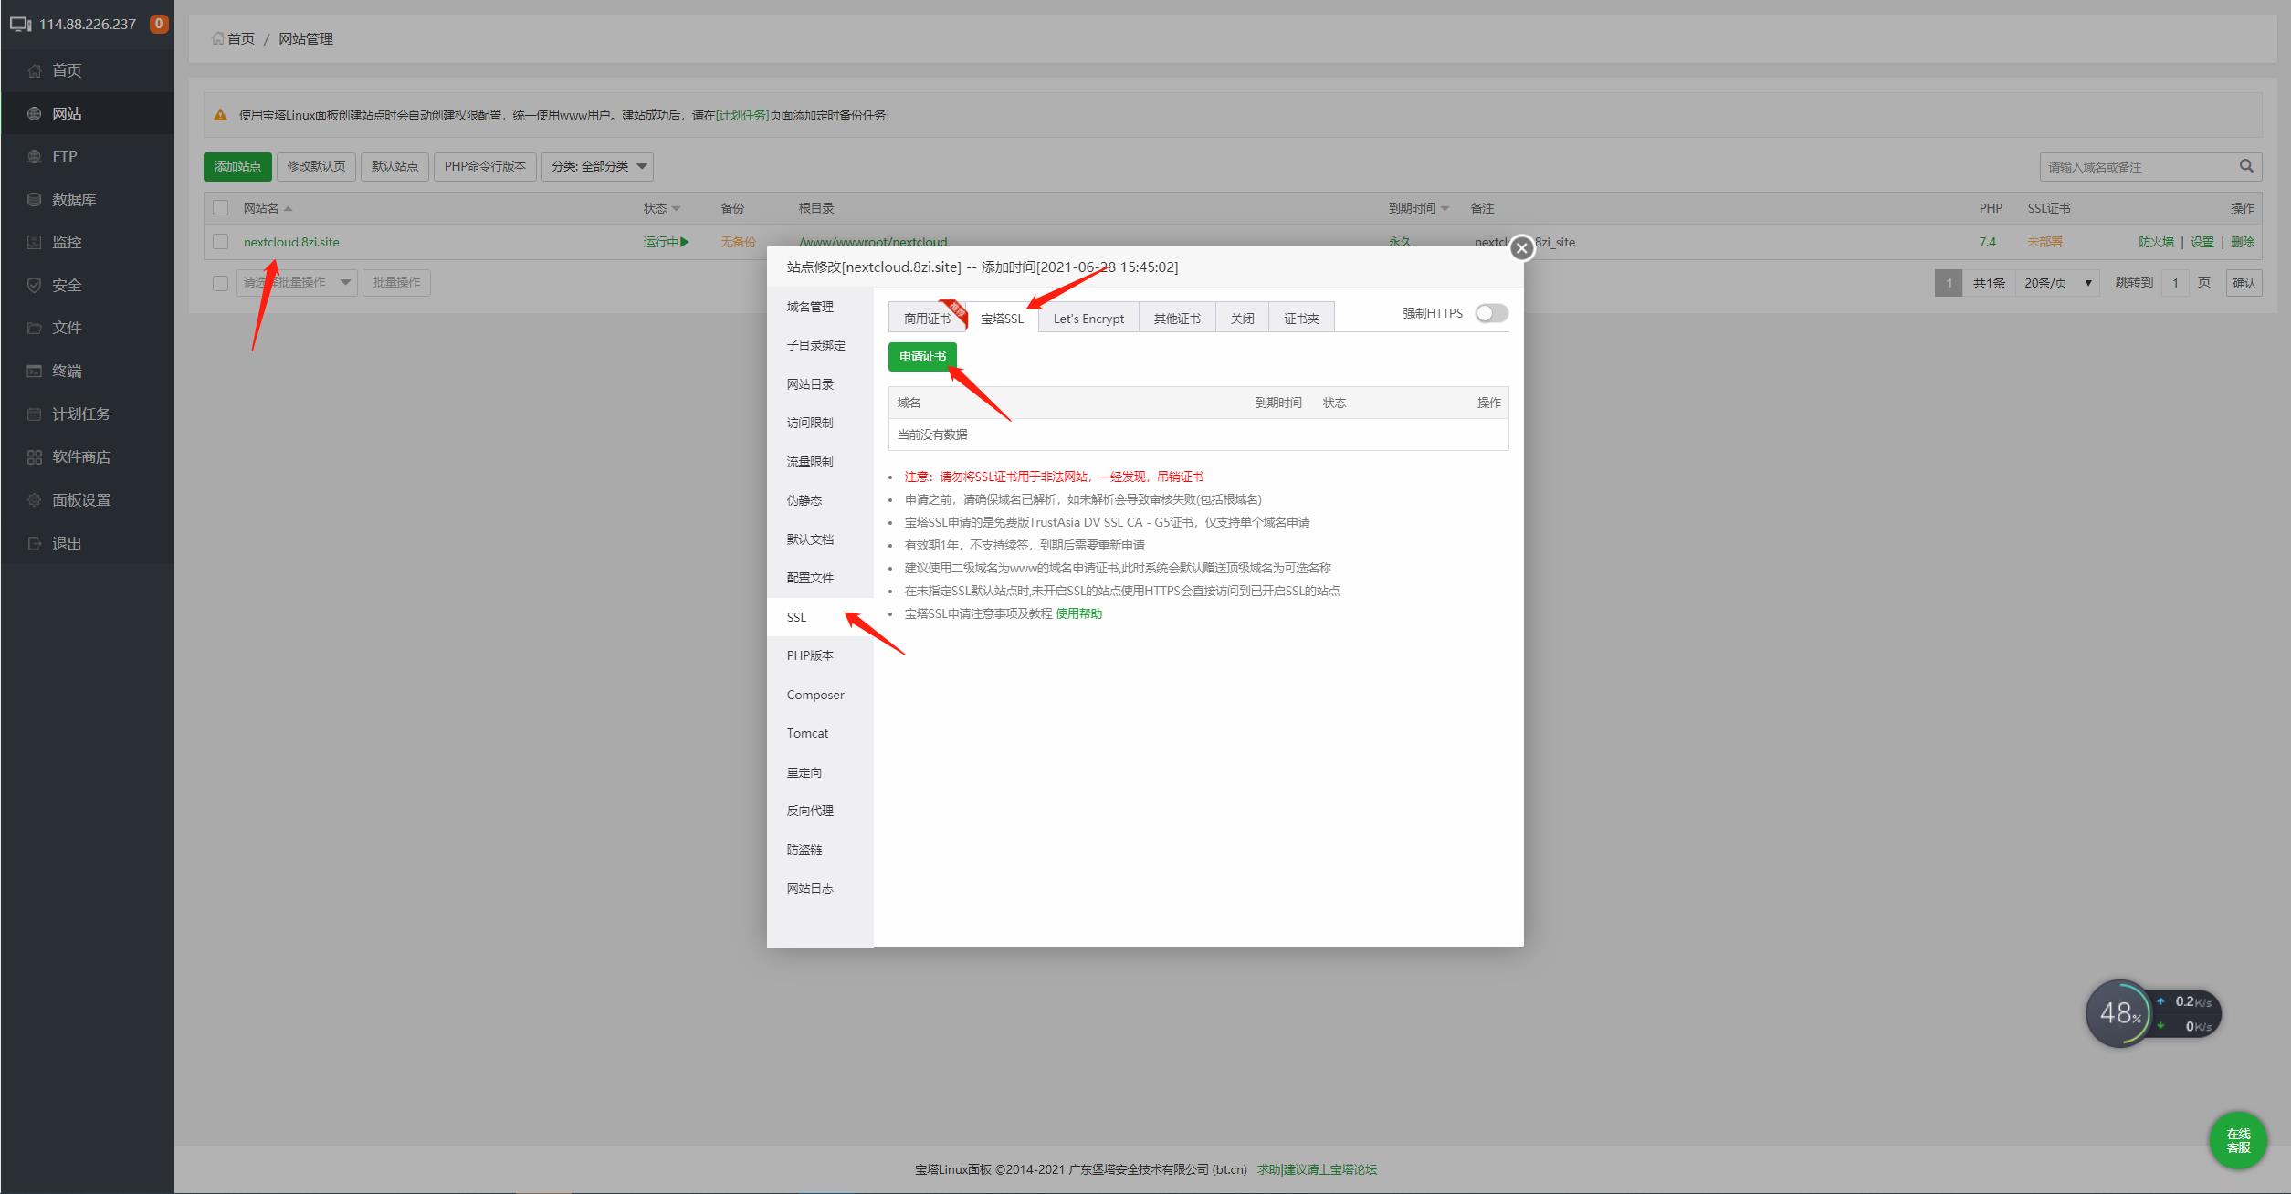2291x1194 pixels.
Task: Check the nextcloud.8zi.site row checkbox
Action: 220,242
